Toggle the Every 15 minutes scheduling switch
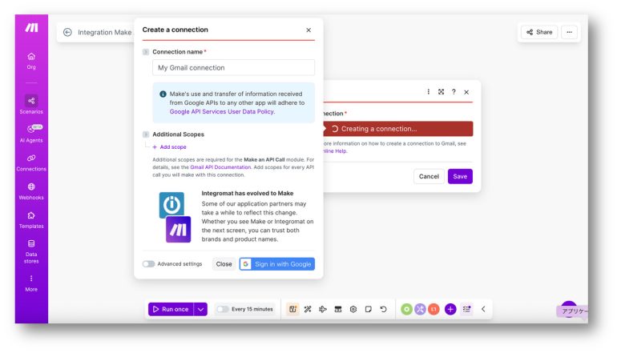Image resolution: width=617 pixels, height=353 pixels. coord(222,309)
